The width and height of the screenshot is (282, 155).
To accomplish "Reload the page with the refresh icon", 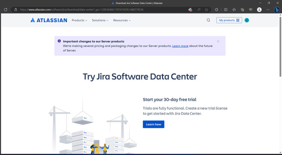I will pos(6,10).
